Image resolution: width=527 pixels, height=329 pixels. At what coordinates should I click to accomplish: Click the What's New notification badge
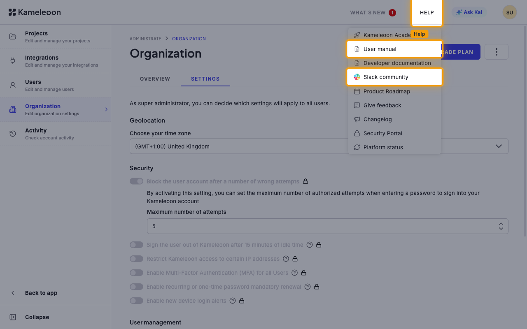click(x=392, y=13)
